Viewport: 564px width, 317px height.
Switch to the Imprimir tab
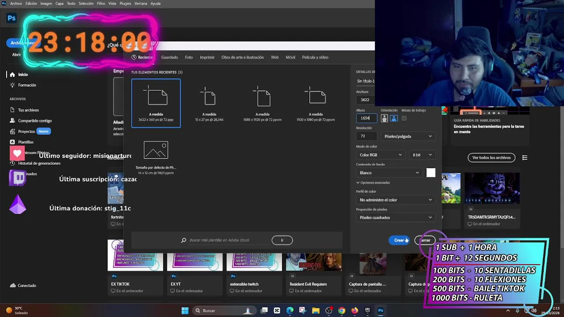click(207, 57)
